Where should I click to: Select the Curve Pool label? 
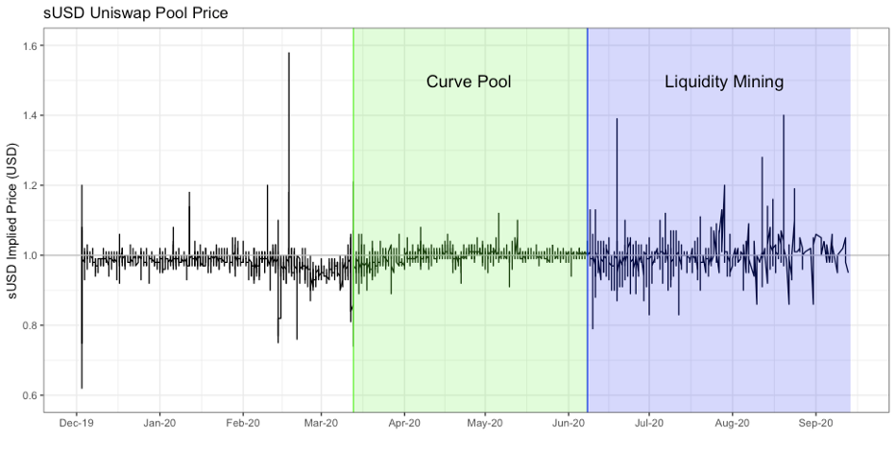tap(469, 82)
